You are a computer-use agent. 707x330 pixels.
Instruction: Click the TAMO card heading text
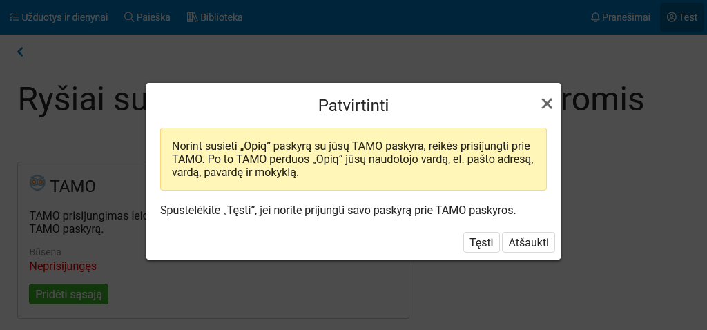point(72,186)
